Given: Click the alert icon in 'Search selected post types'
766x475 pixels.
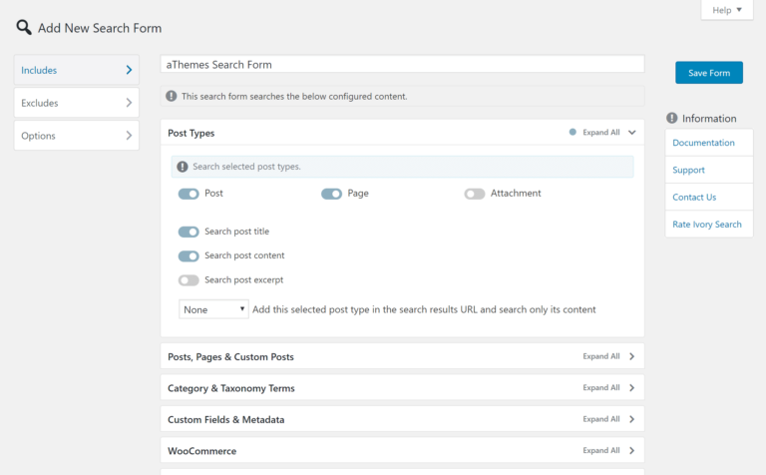Looking at the screenshot, I should [x=183, y=167].
